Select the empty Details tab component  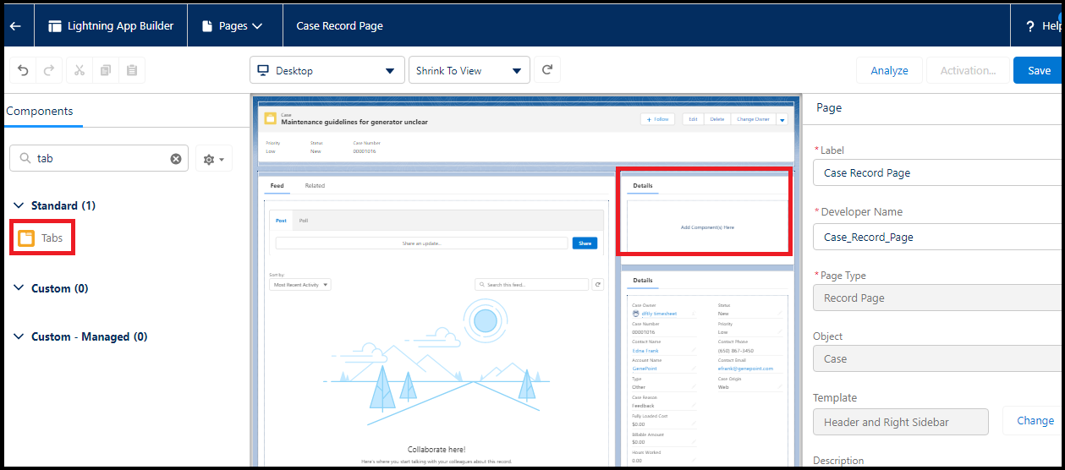[x=643, y=186]
